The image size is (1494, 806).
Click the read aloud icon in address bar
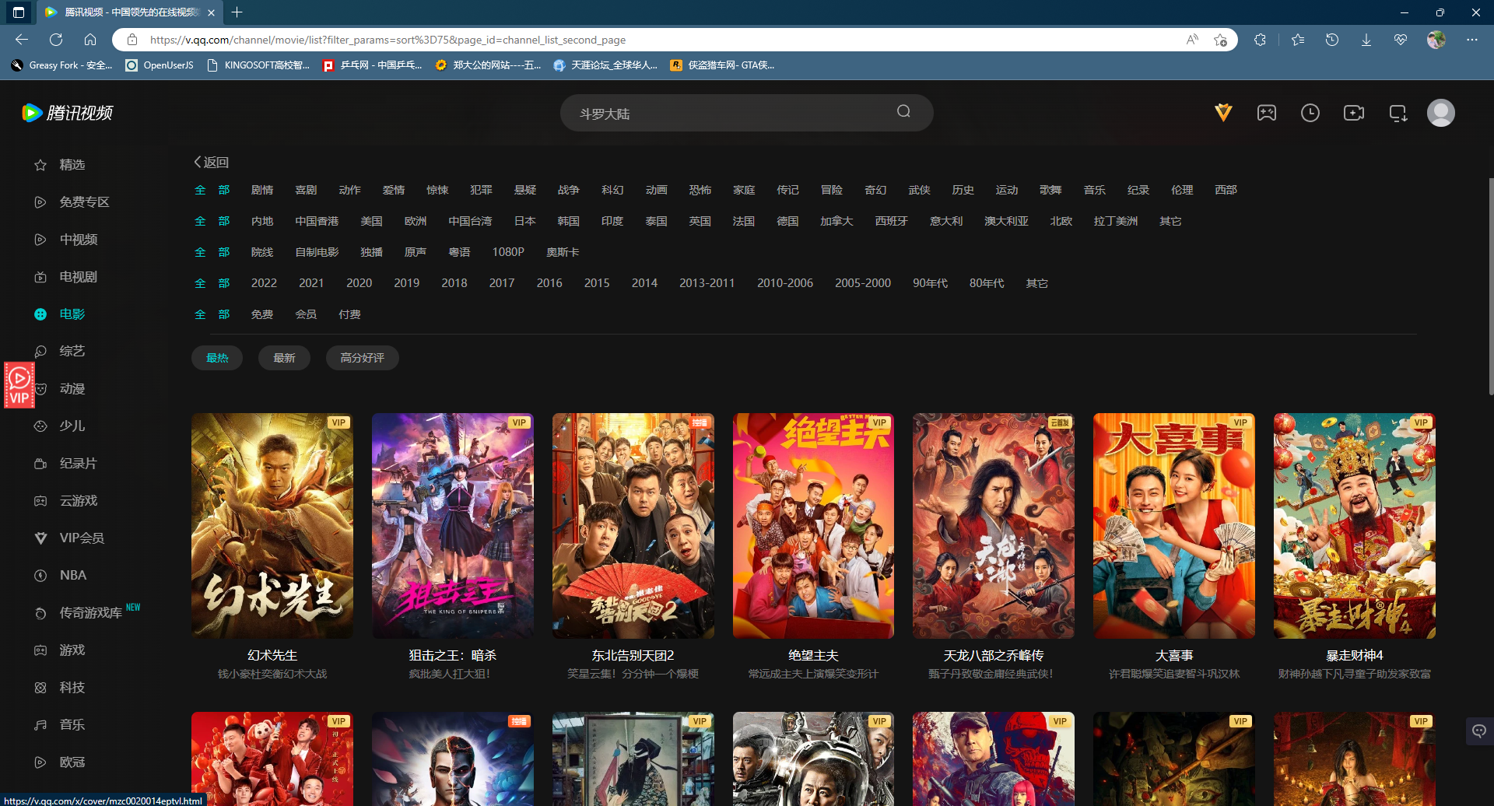(1192, 40)
